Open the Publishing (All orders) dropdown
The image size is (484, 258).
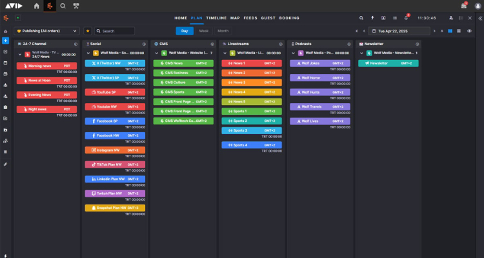(47, 31)
